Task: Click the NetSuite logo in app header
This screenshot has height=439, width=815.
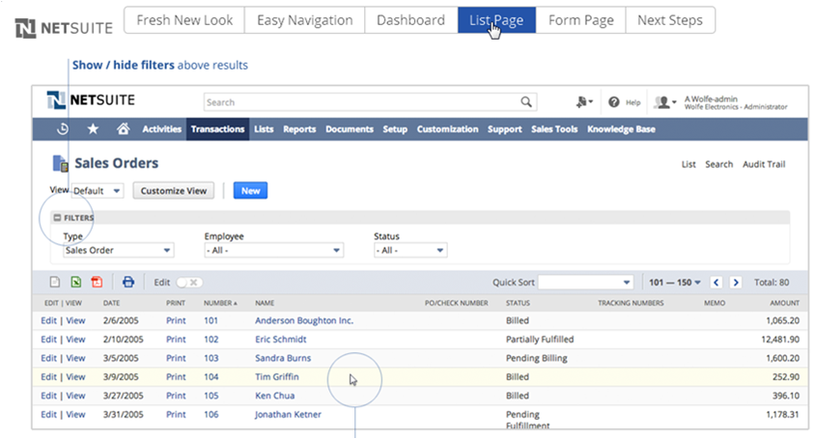Action: point(91,100)
